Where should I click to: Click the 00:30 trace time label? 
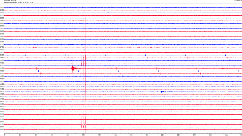pos(2,10)
